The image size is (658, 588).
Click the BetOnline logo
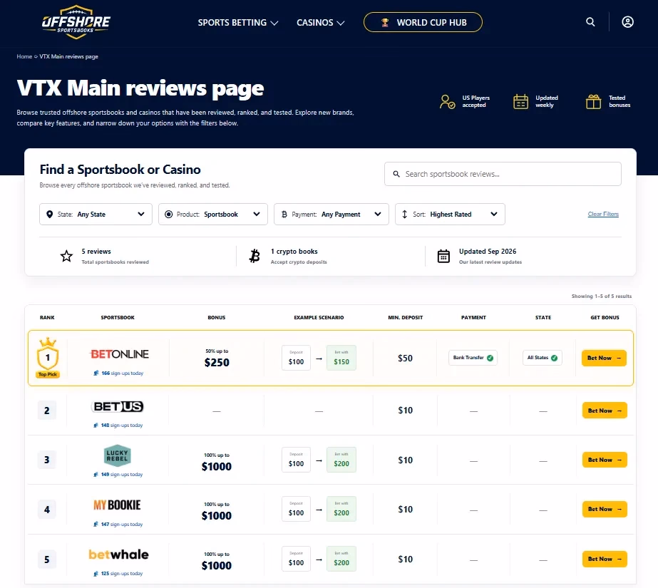click(x=120, y=354)
